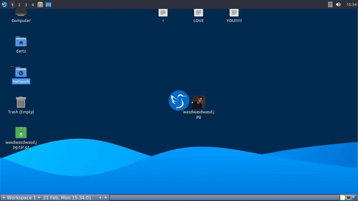
Task: Click the wasdwasdwasd.jpg file name label
Action: (199, 114)
